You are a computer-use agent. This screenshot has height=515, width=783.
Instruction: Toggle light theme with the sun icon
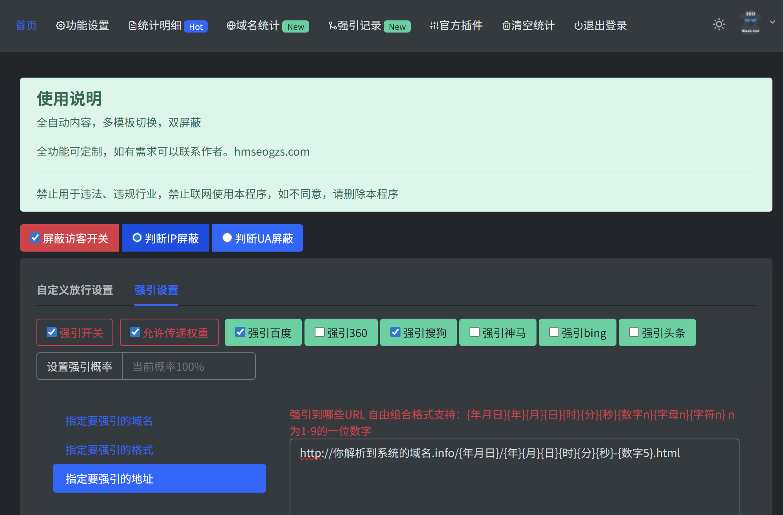(x=719, y=25)
